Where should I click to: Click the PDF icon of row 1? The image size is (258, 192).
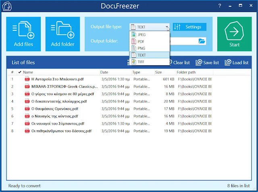27,79
